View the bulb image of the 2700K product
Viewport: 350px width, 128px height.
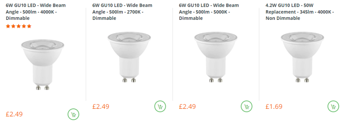click(129, 57)
